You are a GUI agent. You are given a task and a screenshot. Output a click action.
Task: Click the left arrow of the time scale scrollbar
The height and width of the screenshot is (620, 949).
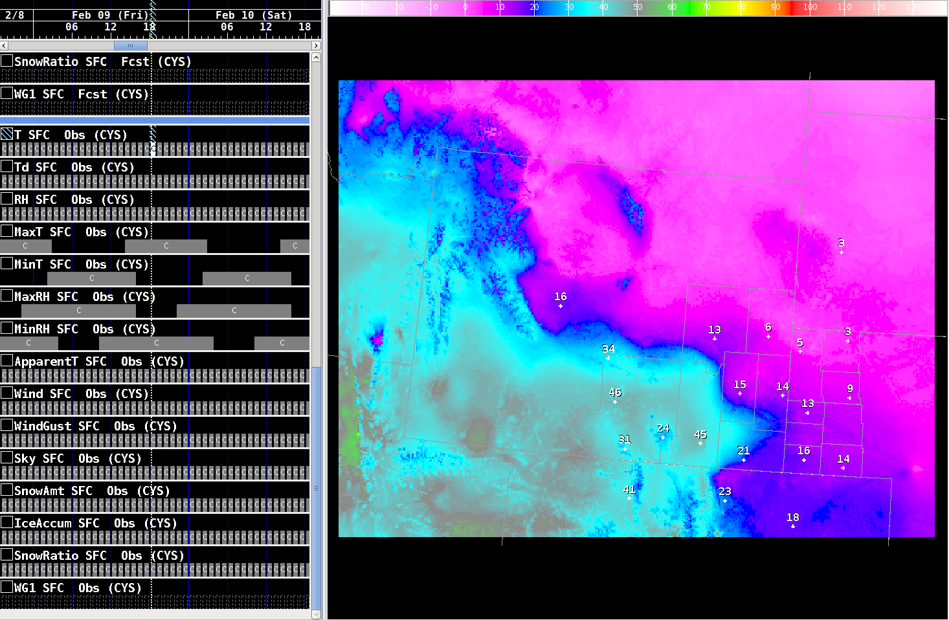pyautogui.click(x=4, y=46)
